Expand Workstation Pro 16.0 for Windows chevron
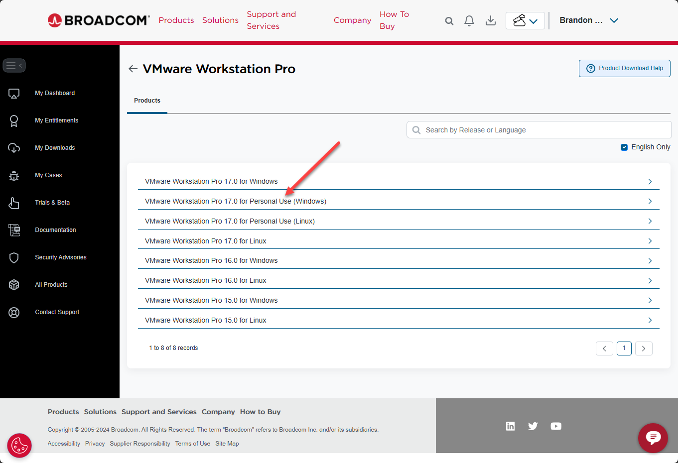Screen dimensions: 678x463 click(x=650, y=261)
